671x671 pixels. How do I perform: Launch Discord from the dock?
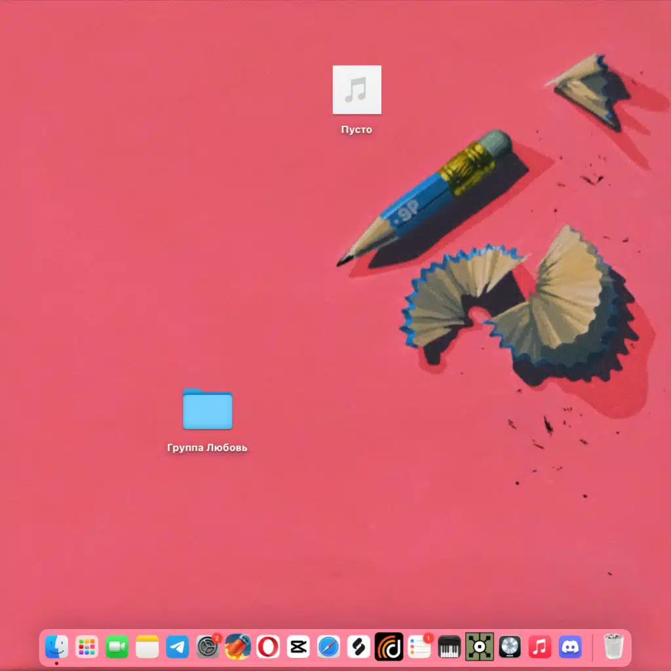(570, 647)
